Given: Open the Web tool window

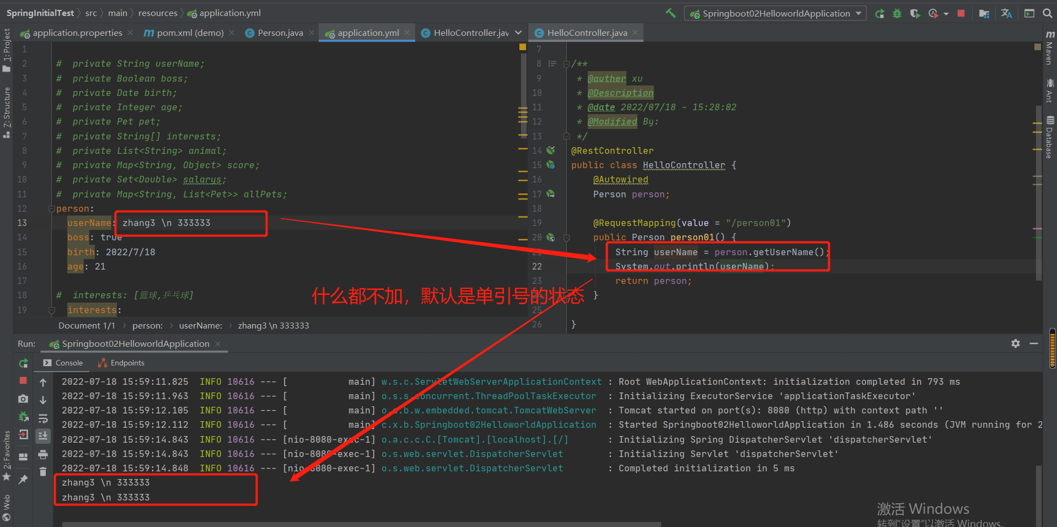Looking at the screenshot, I should (x=7, y=507).
